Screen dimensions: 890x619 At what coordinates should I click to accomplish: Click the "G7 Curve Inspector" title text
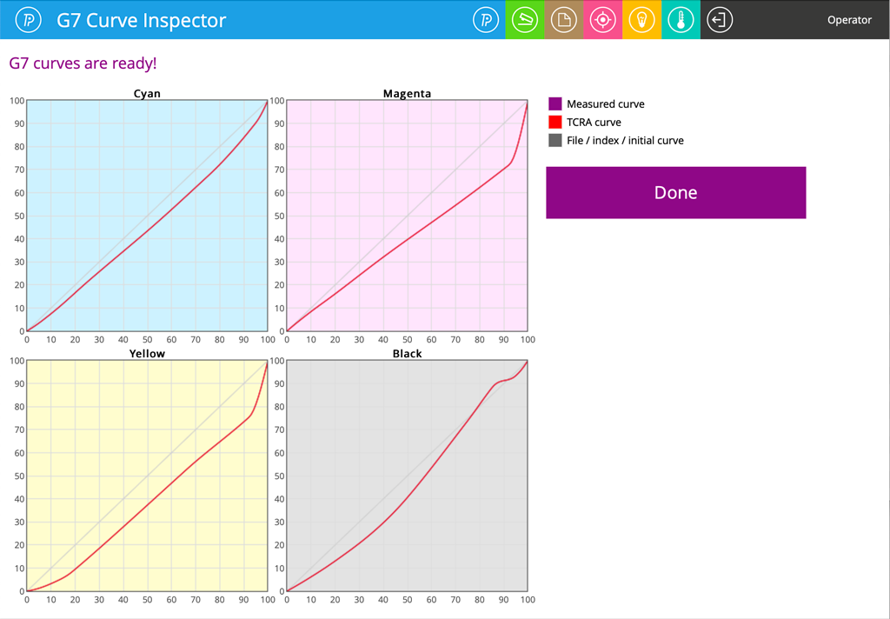tap(142, 20)
